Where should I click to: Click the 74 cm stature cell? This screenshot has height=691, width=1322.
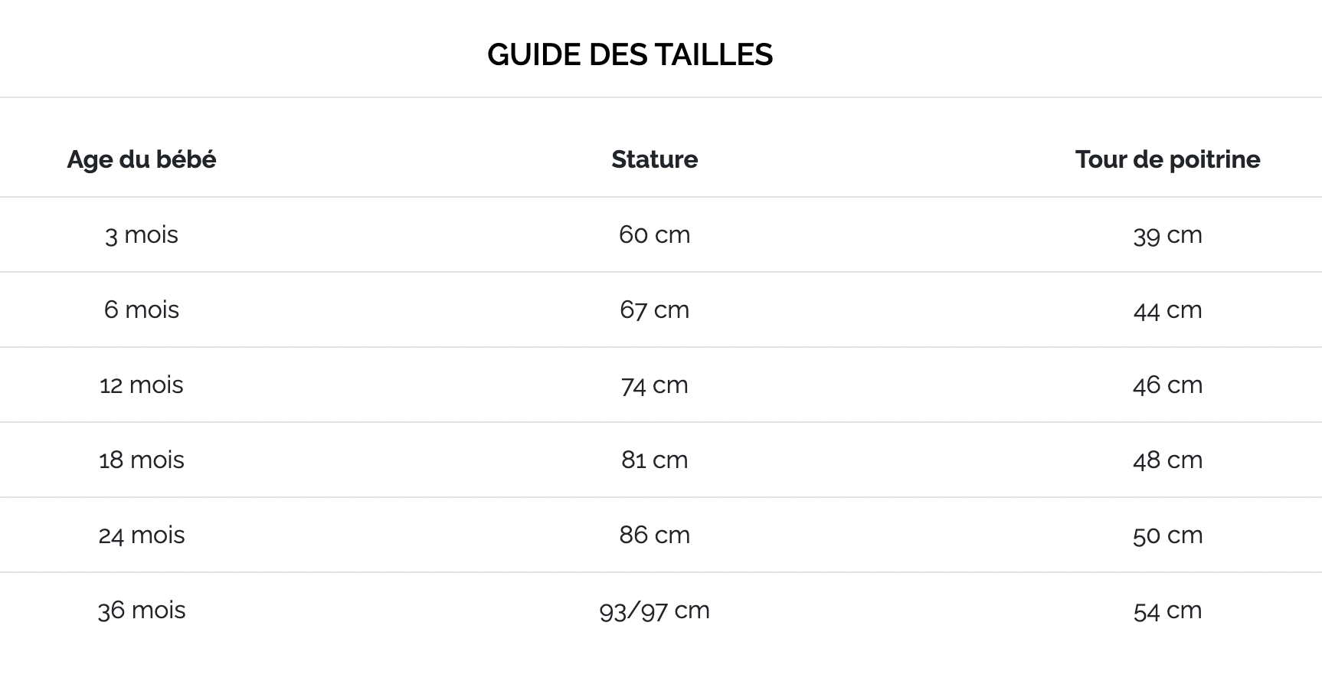click(x=654, y=385)
